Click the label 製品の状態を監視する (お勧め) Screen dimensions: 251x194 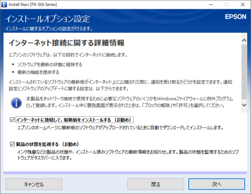click(47, 144)
